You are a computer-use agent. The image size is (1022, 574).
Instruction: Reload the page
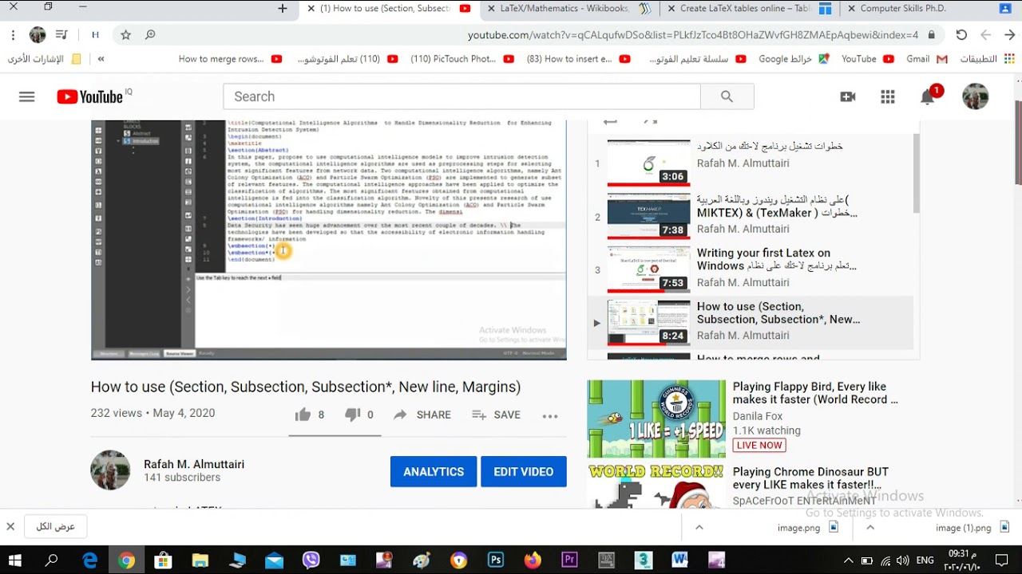(x=961, y=35)
